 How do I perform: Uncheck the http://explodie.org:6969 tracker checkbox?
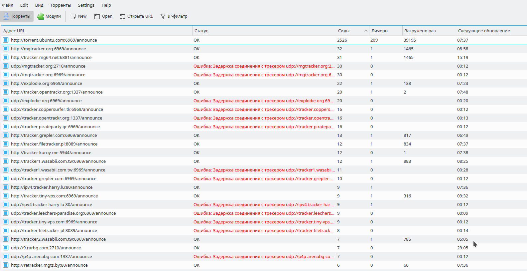(6, 83)
